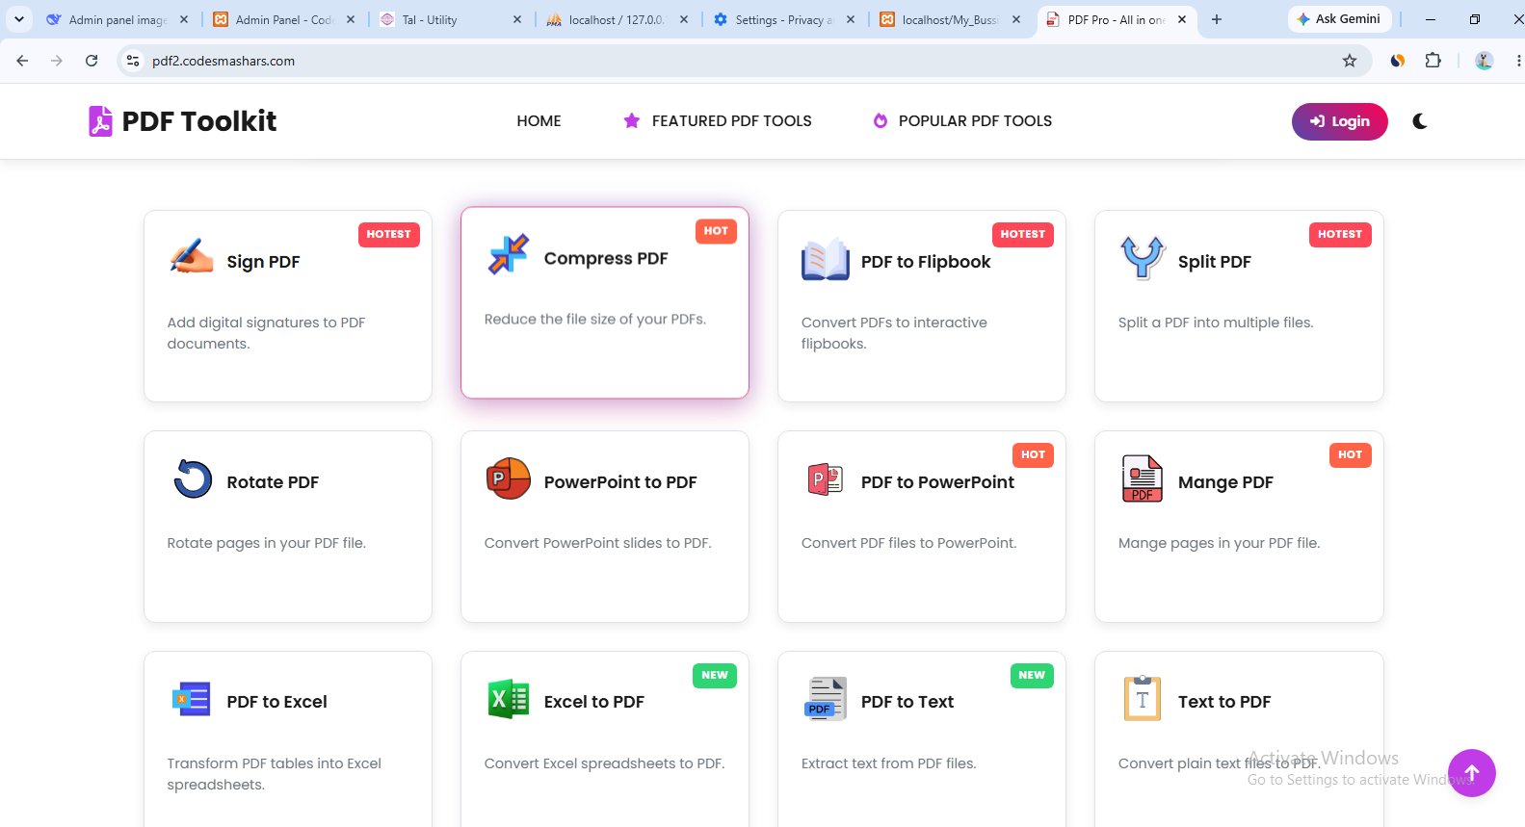Click the Login button
This screenshot has height=827, width=1525.
pyautogui.click(x=1339, y=121)
